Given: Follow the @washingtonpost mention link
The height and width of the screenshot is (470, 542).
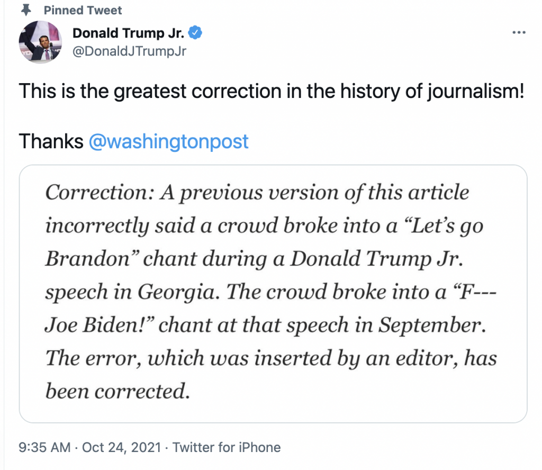Looking at the screenshot, I should [169, 141].
